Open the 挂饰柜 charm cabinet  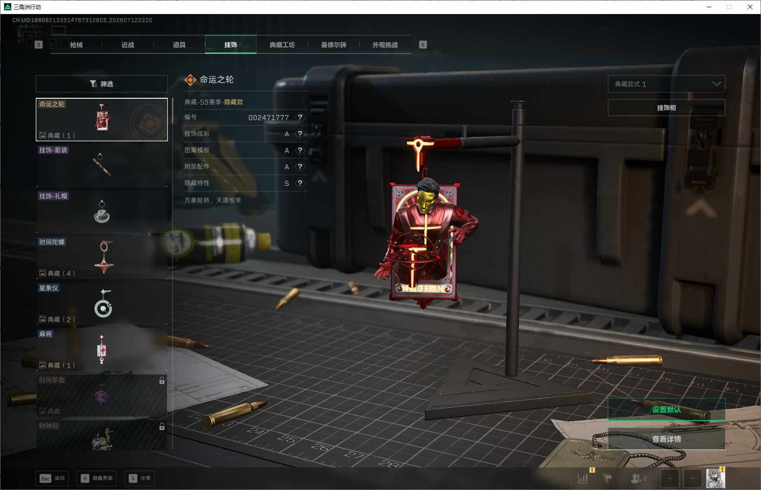pos(666,108)
